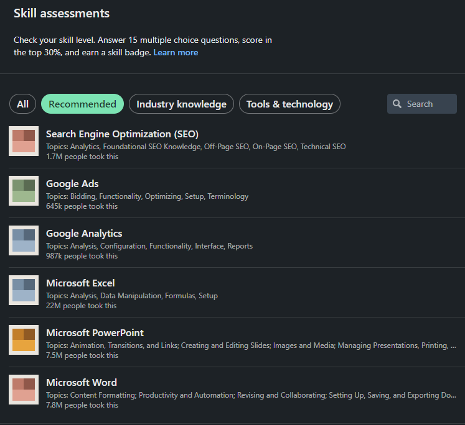Click 'Check your skill level' description text
Image resolution: width=465 pixels, height=425 pixels.
[x=143, y=46]
